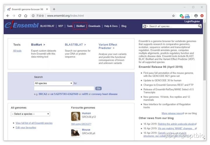Click the page vertical scrollbar thumb
The width and height of the screenshot is (210, 145).
coord(204,51)
